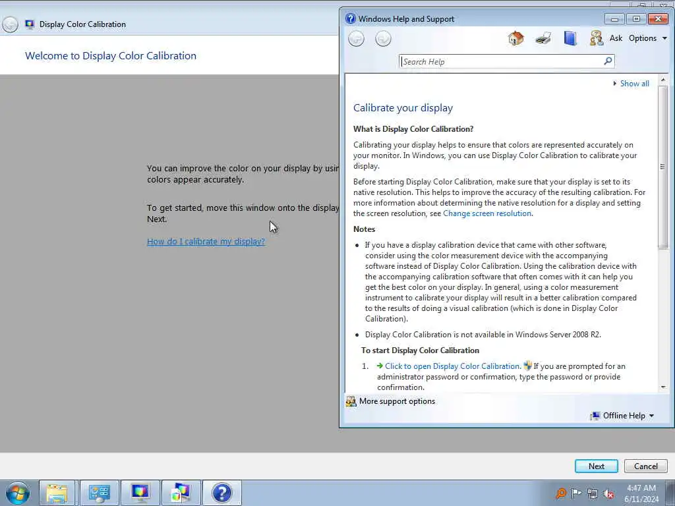Click the Calibrate your display heading
The width and height of the screenshot is (675, 506).
(x=403, y=108)
